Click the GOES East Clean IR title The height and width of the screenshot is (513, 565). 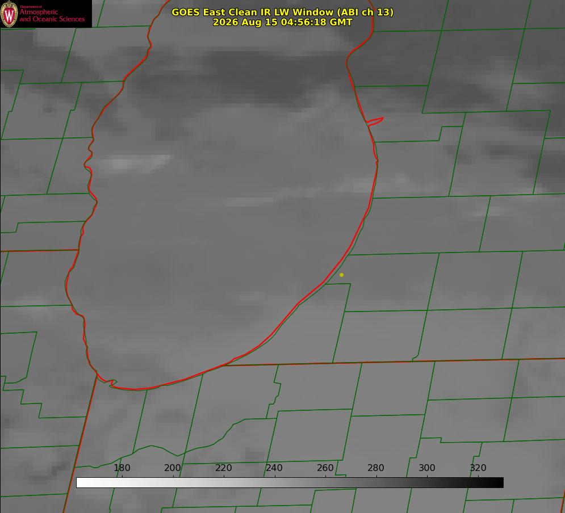tap(283, 12)
